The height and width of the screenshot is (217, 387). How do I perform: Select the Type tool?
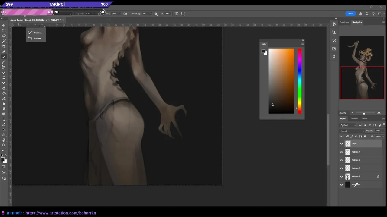[4, 119]
